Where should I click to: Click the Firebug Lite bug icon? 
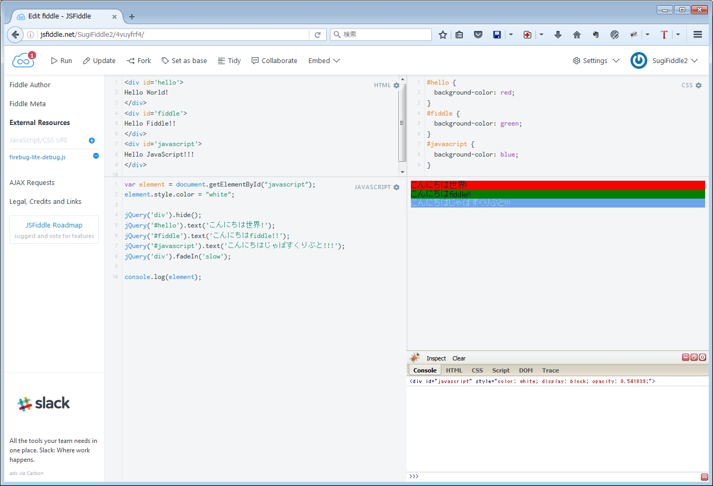pos(415,358)
